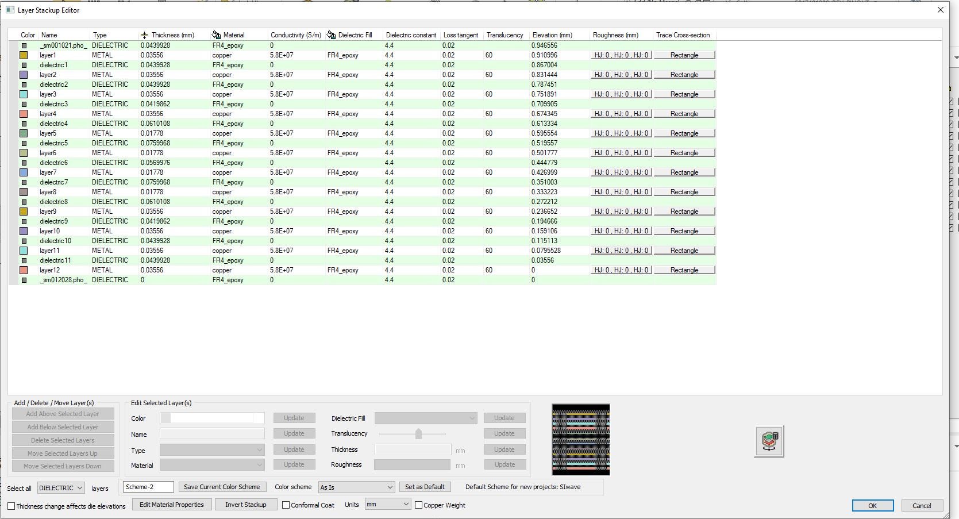This screenshot has height=519, width=959.
Task: Click dielectric4 thickness value 0.0610108
Action: [155, 124]
